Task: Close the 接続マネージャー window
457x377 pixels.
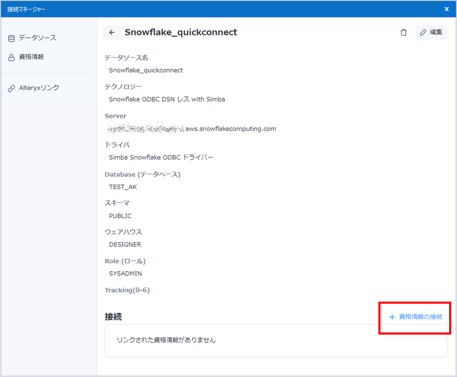Action: pos(447,9)
